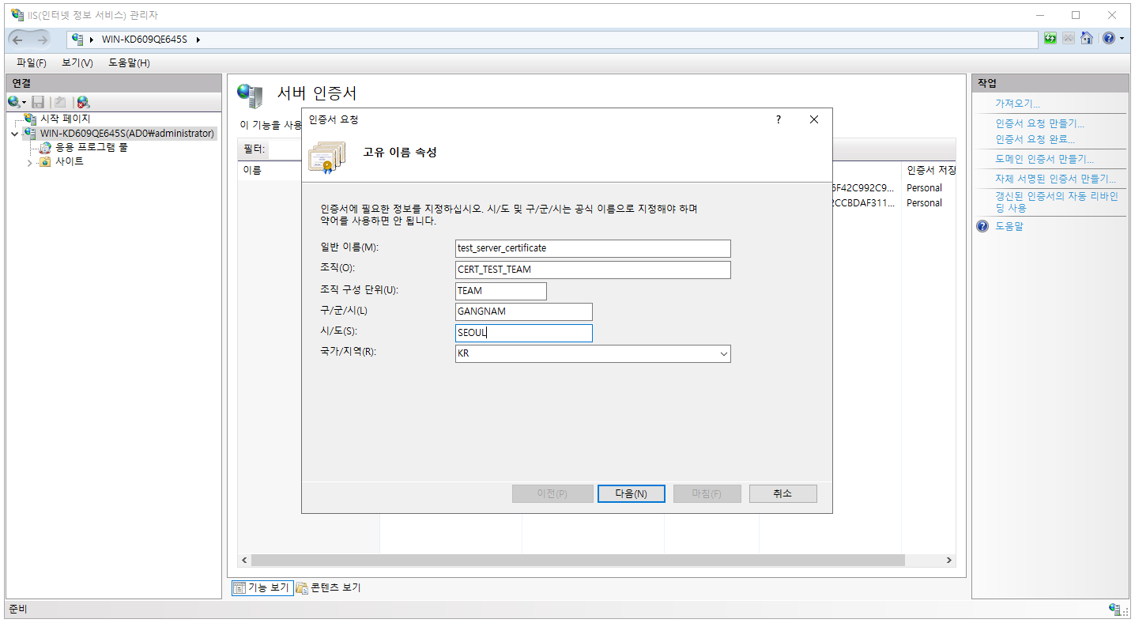1135x623 pixels.
Task: Switch to the 콘텐츠 보기 tab
Action: (x=329, y=587)
